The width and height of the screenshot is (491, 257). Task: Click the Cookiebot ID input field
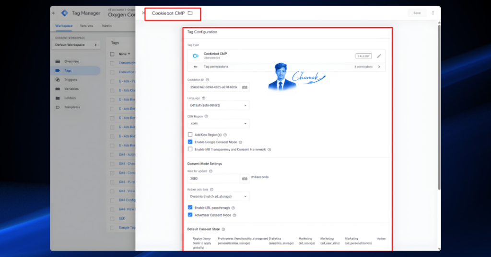tap(214, 87)
